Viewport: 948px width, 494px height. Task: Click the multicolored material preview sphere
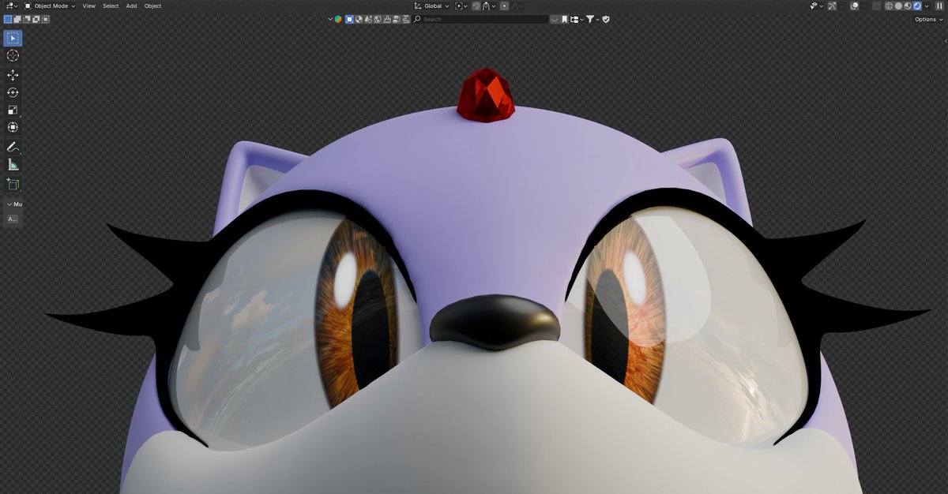pos(338,19)
